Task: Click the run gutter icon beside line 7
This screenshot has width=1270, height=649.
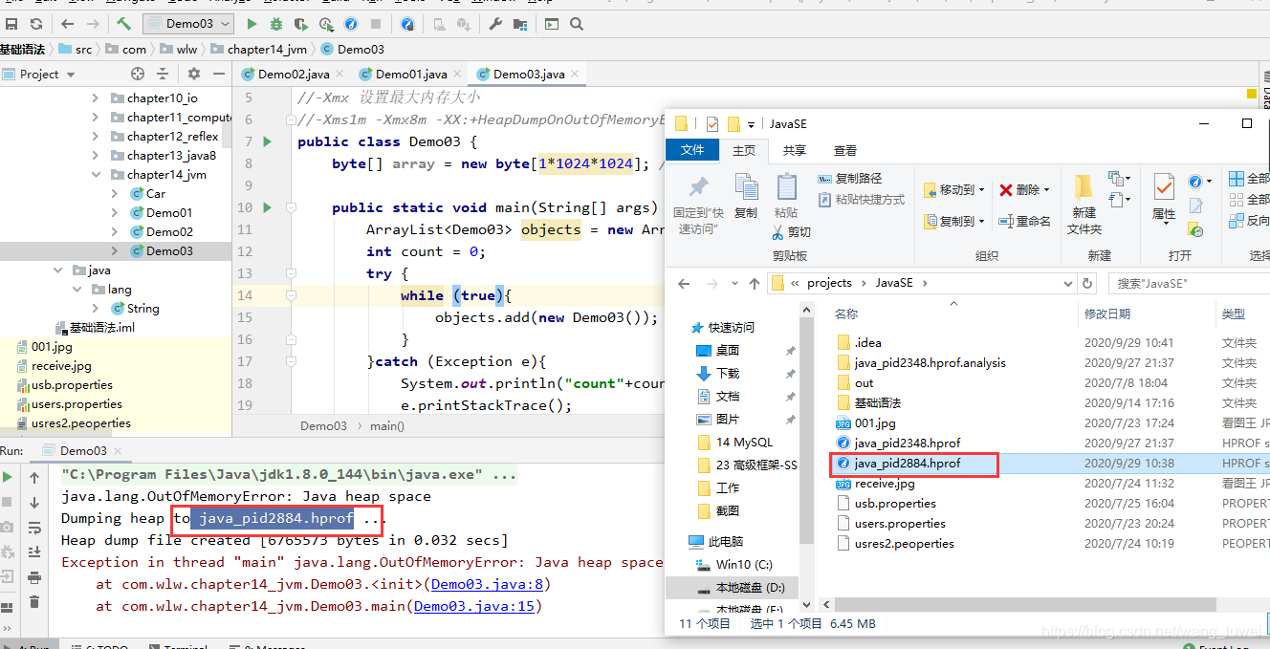Action: pos(267,141)
